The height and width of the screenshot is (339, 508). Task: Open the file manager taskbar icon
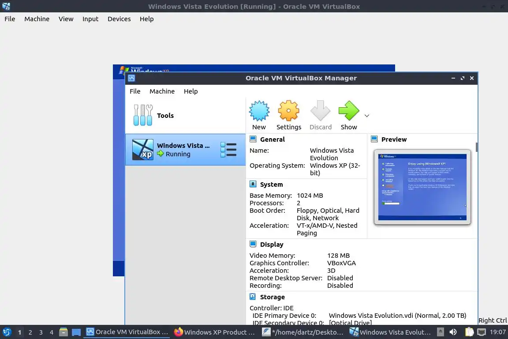point(63,332)
